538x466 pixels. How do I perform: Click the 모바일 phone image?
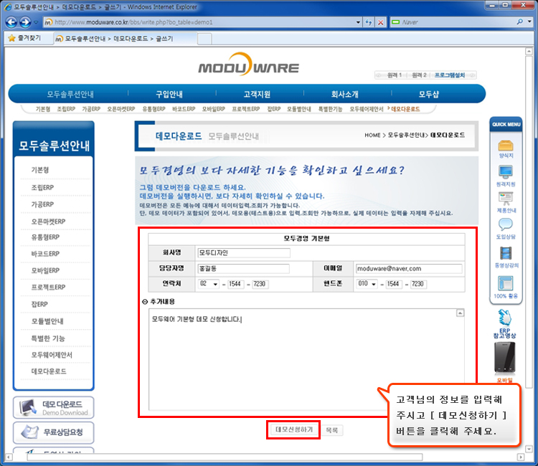[x=504, y=358]
